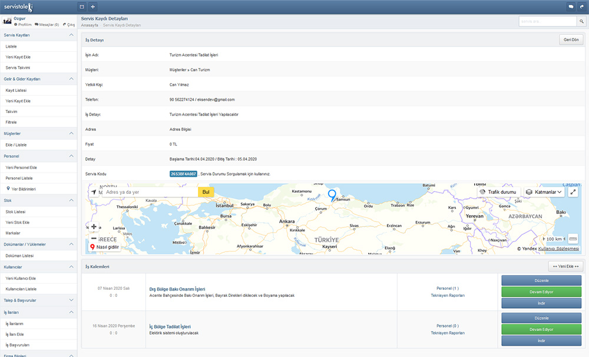The height and width of the screenshot is (357, 589).
Task: Collapse the Stok sidebar section
Action: coord(71,200)
